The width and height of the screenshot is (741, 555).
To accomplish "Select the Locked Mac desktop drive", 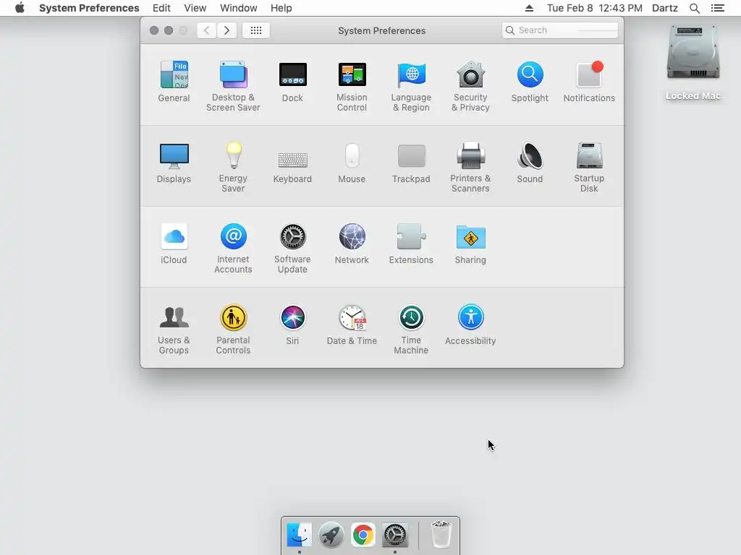I will 693,62.
